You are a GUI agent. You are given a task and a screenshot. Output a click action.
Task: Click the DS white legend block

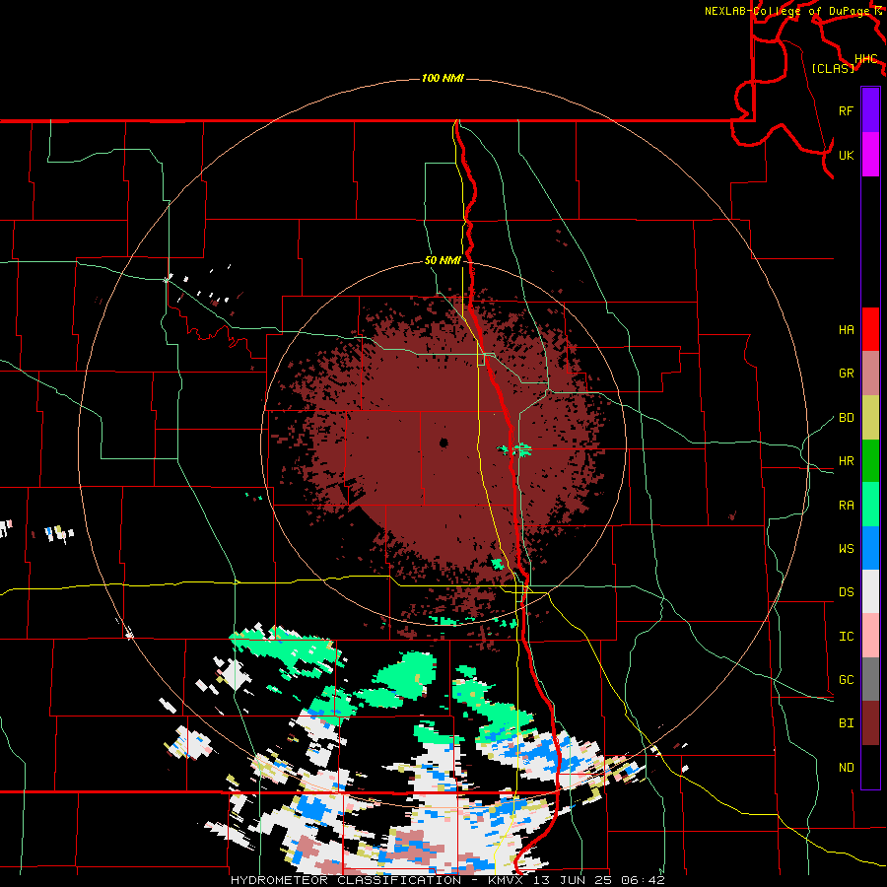tap(870, 591)
